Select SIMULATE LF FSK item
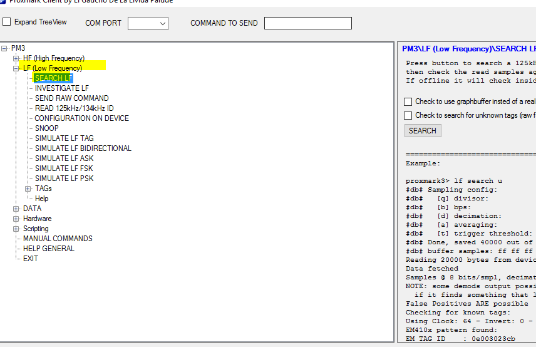 click(64, 168)
